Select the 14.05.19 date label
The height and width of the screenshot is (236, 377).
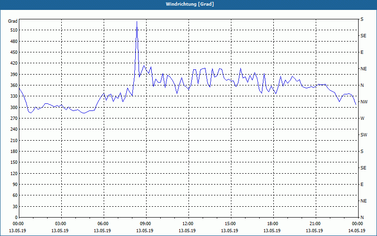tap(357, 231)
